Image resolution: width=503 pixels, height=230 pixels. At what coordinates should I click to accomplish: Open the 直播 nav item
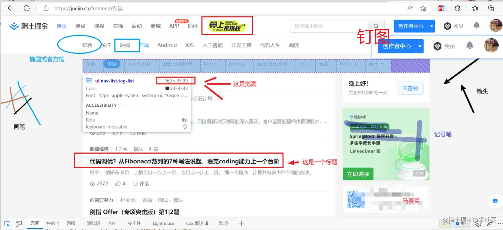click(x=118, y=26)
